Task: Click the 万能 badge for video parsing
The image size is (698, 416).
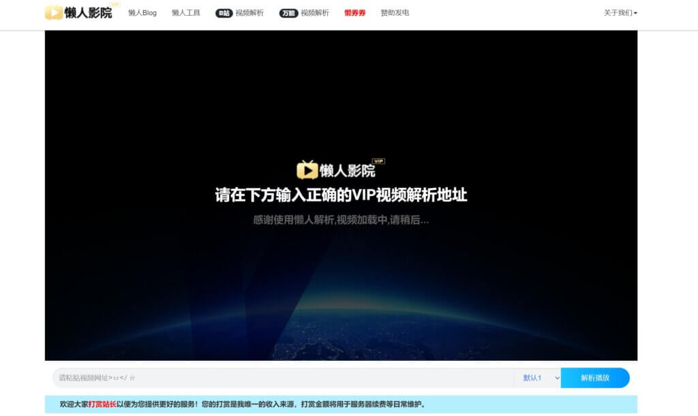Action: pos(288,13)
